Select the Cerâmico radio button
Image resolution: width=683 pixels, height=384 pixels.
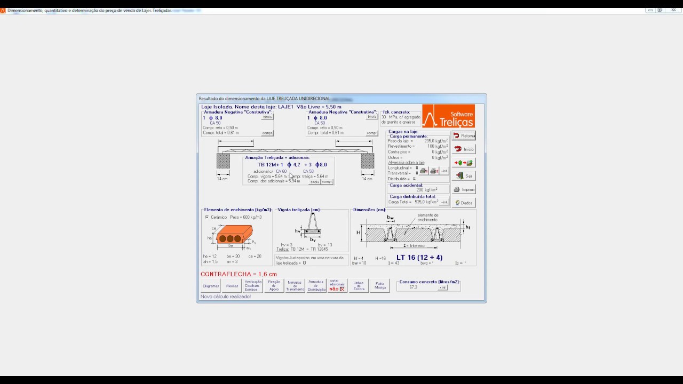click(207, 217)
